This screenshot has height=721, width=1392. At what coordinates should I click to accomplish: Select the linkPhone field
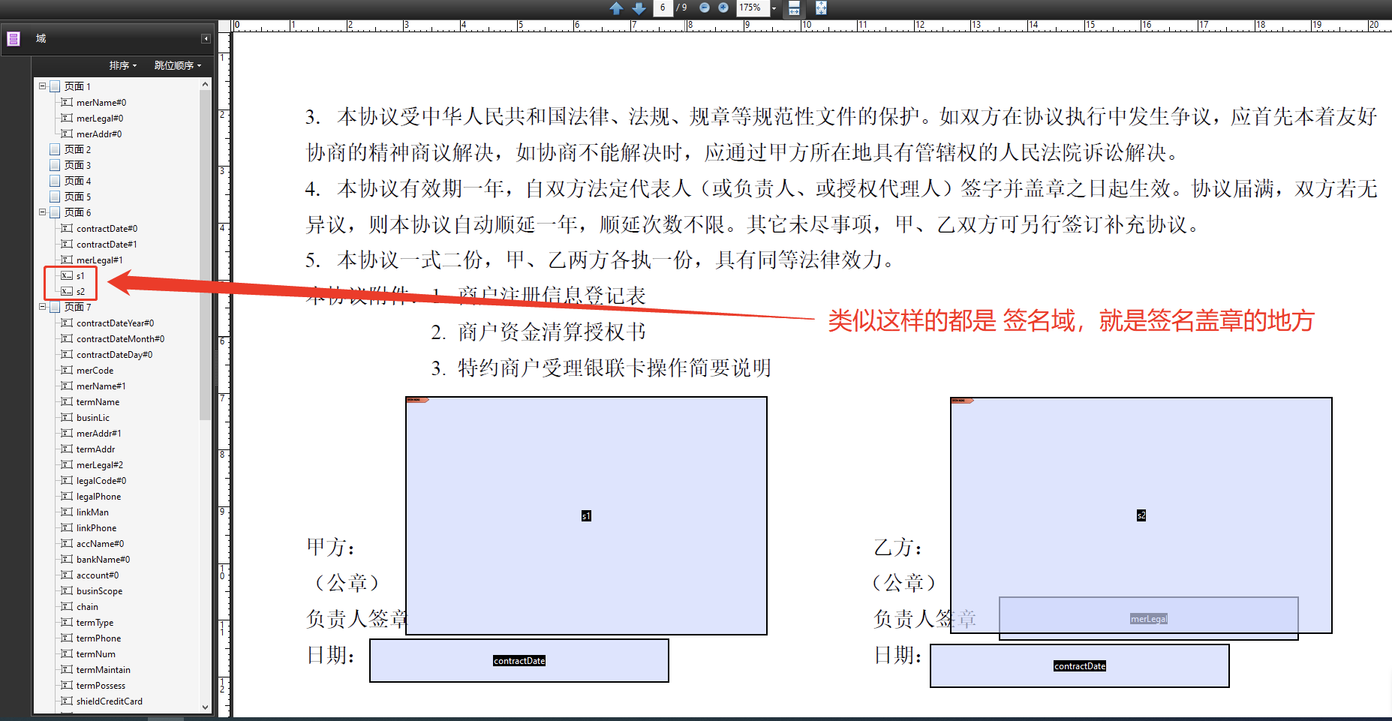pyautogui.click(x=96, y=528)
